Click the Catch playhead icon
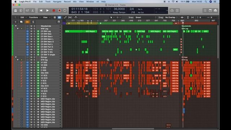 76,17
